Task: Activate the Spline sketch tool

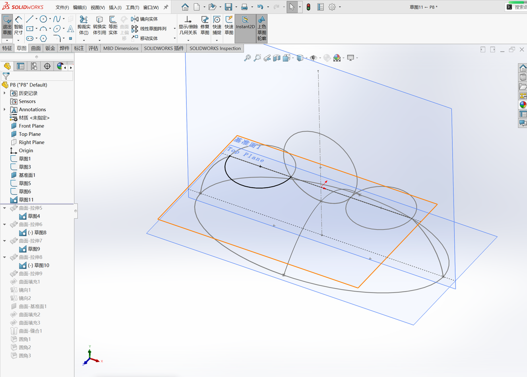Action: pos(57,19)
